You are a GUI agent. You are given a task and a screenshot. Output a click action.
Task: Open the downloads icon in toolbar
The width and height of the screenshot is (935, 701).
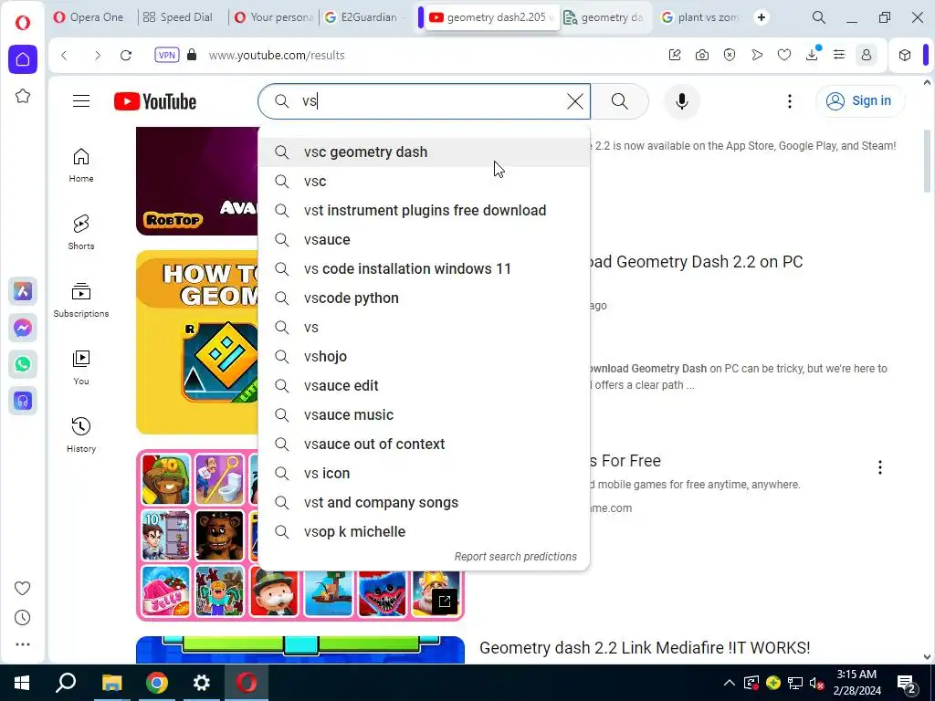point(812,56)
